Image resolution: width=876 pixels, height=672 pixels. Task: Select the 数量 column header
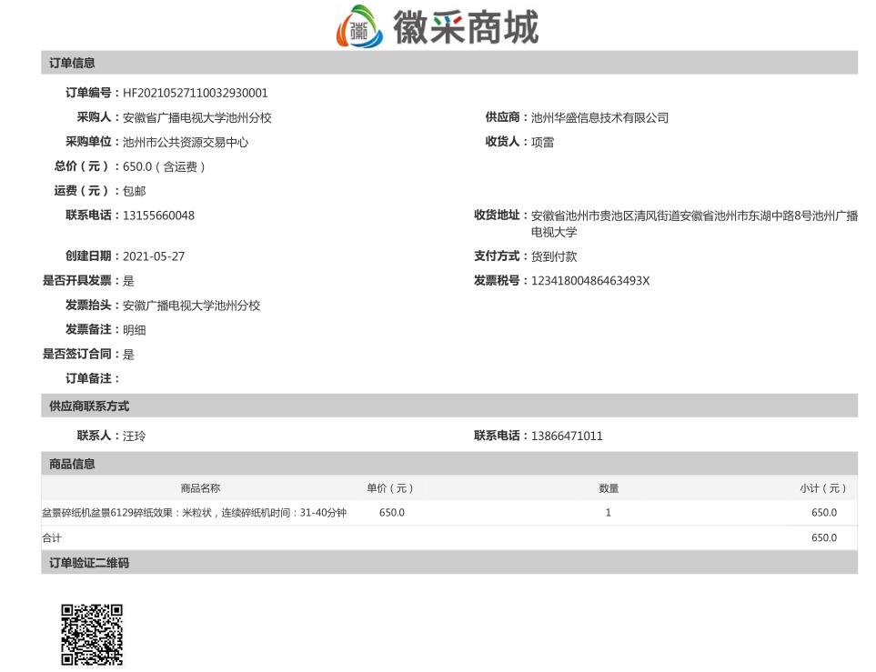pyautogui.click(x=608, y=488)
